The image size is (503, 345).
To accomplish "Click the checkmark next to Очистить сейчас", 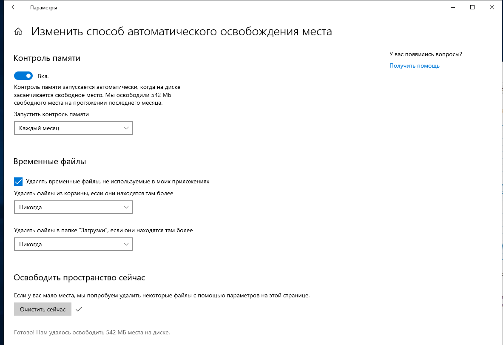I will click(x=79, y=309).
